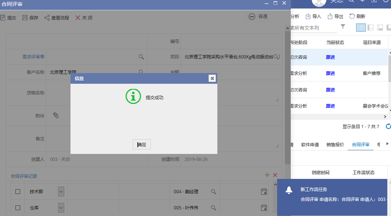391x216 pixels.
Task: Click the first 跟进 link in the list
Action: tap(330, 57)
